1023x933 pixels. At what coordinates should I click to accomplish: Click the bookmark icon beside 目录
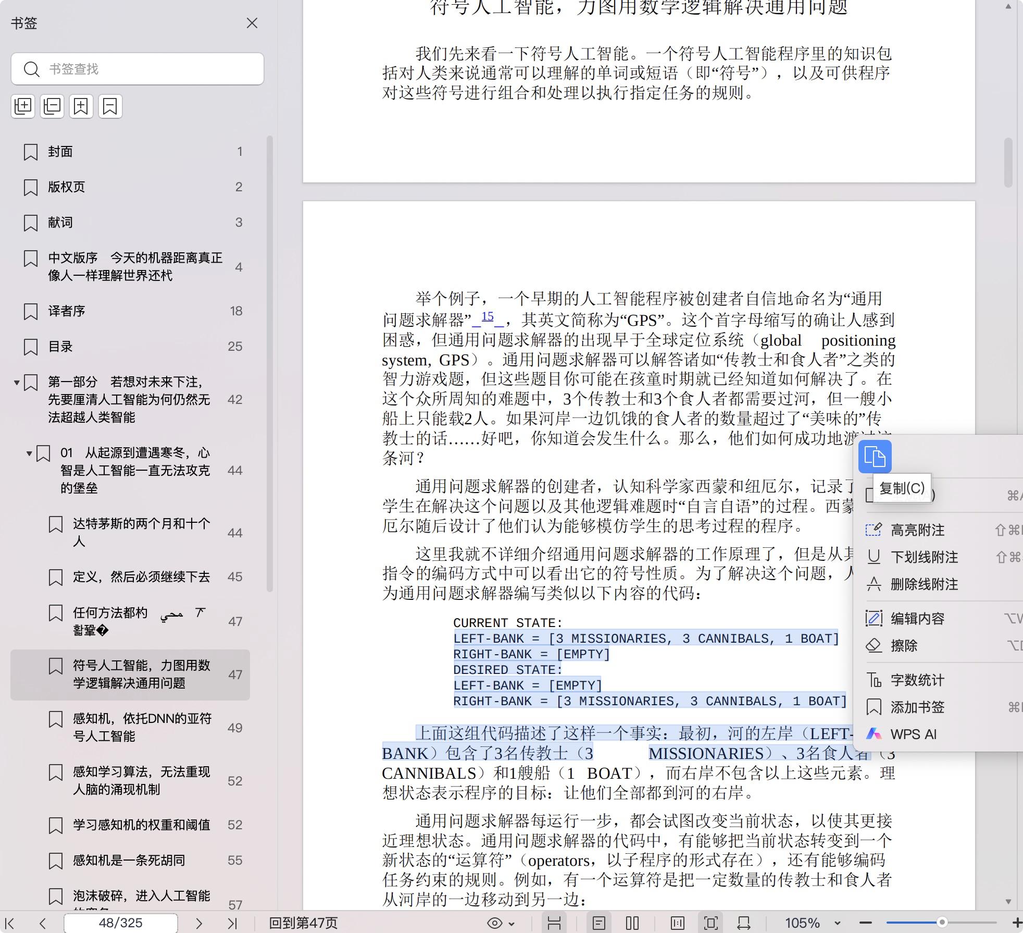tap(31, 347)
